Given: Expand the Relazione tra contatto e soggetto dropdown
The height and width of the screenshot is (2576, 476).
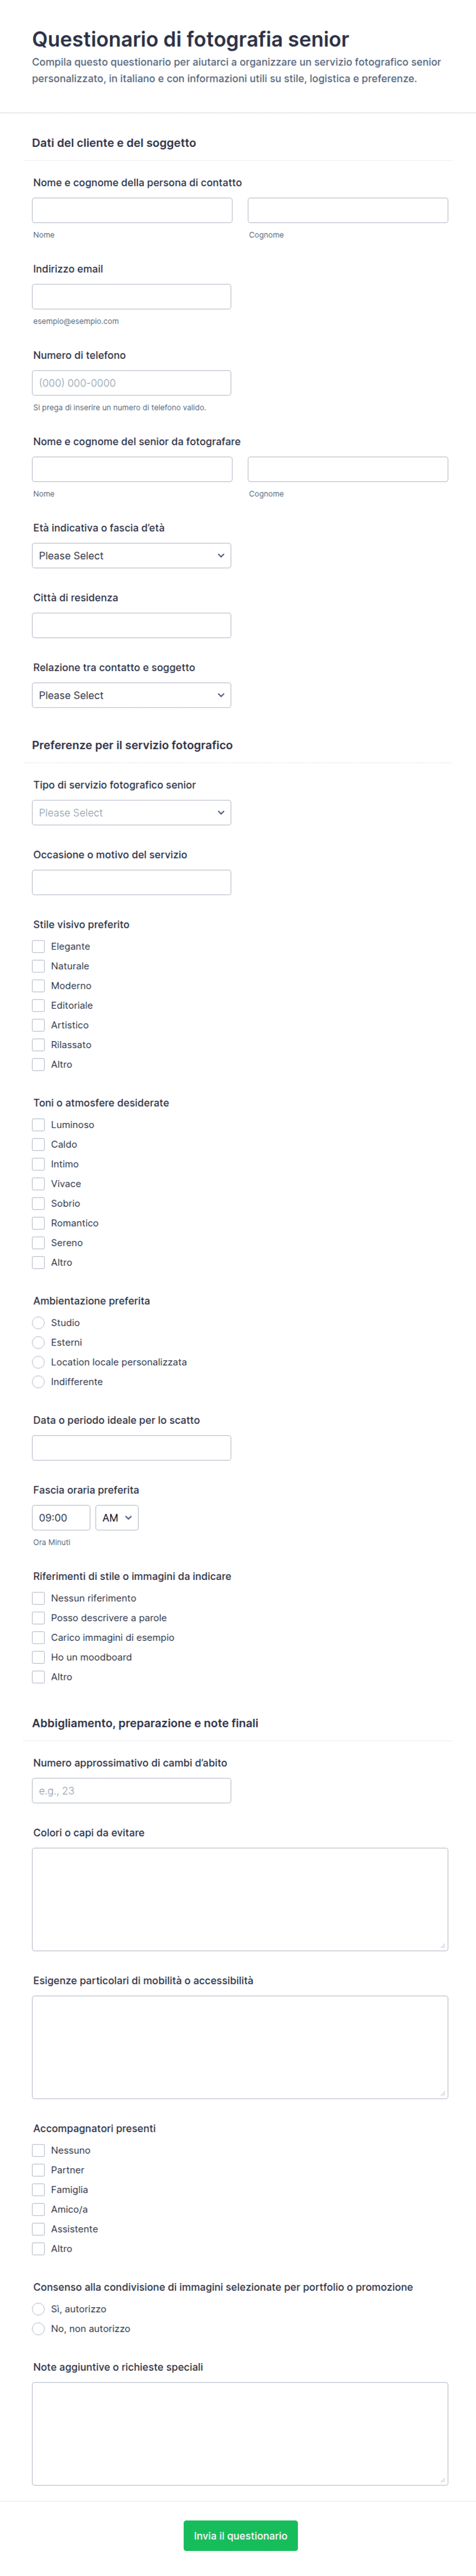Looking at the screenshot, I should (x=131, y=695).
